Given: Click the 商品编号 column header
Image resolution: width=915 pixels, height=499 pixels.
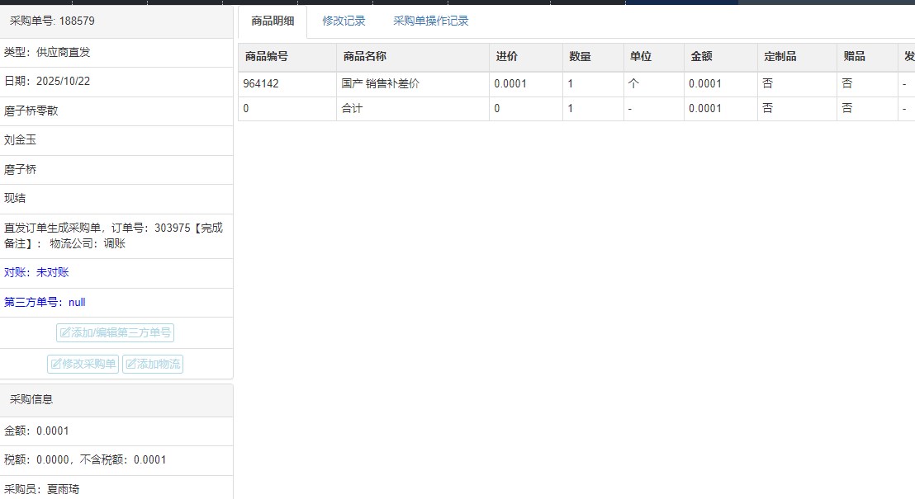Looking at the screenshot, I should 266,57.
